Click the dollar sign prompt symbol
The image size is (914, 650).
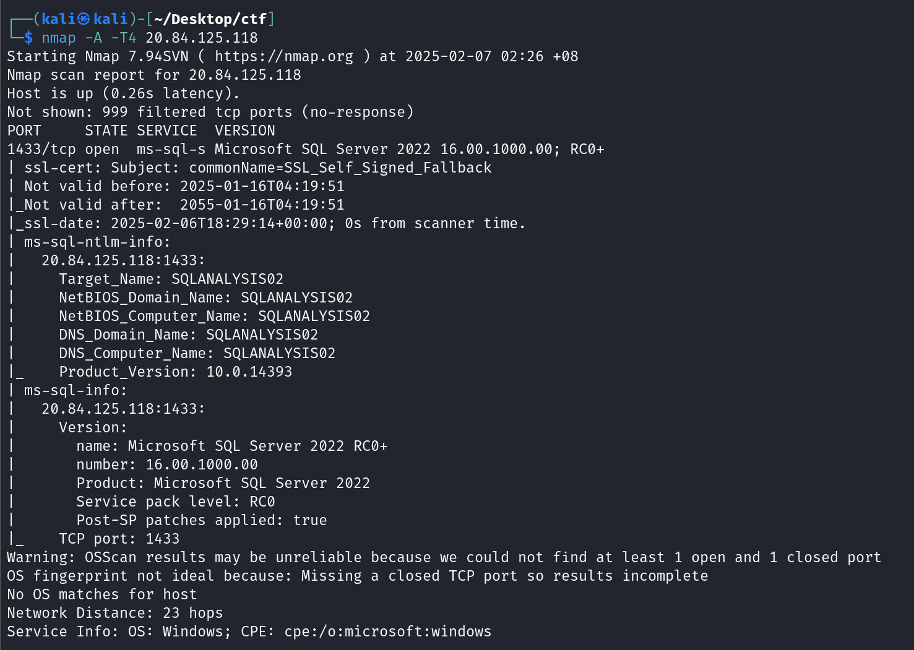click(x=28, y=38)
